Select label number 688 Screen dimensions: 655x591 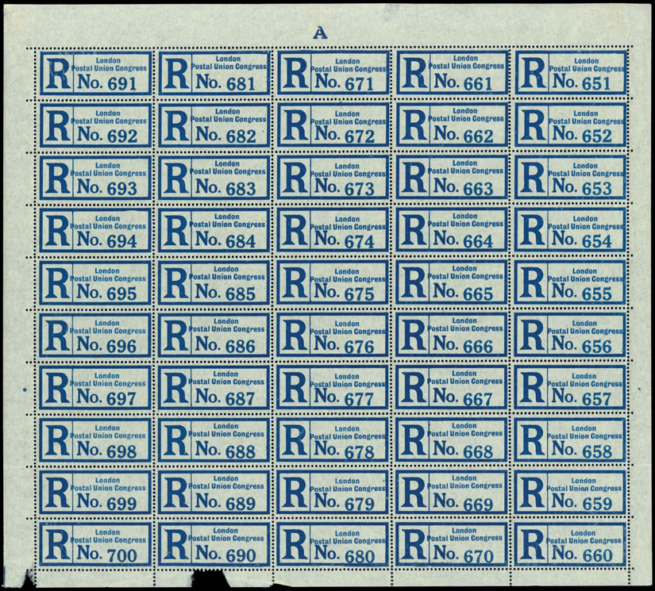coord(214,440)
